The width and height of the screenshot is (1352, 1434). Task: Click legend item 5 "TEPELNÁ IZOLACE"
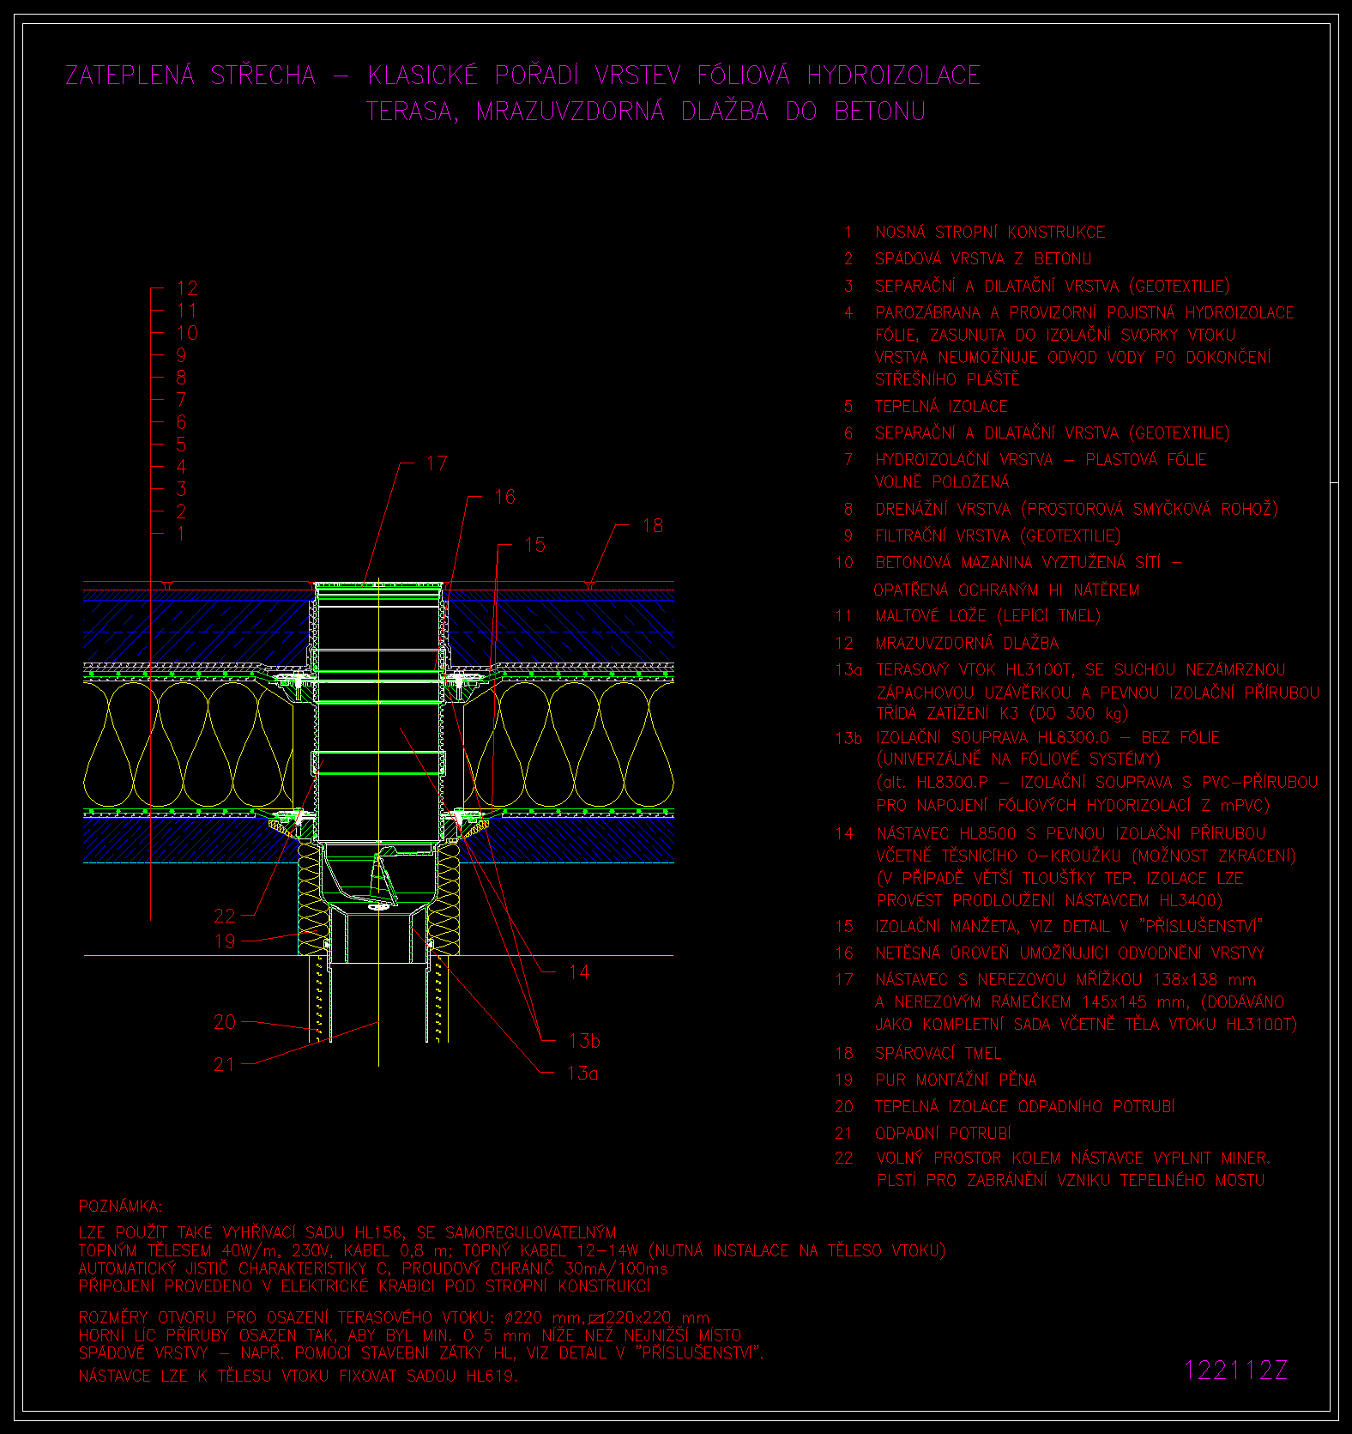pyautogui.click(x=940, y=406)
